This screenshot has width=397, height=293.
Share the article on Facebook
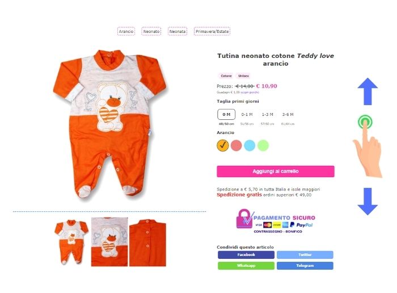click(x=246, y=255)
